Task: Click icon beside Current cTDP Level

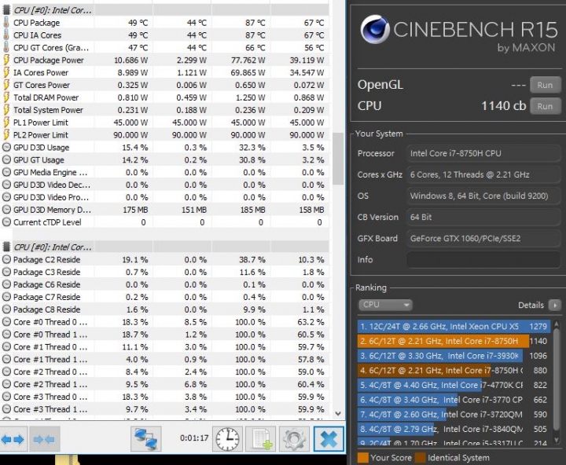Action: coord(6,222)
